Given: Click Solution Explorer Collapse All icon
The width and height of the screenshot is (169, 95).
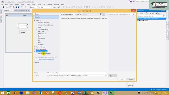Looking at the screenshot, I should (x=153, y=13).
